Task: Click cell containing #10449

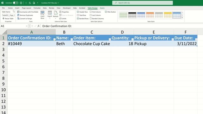Action: click(x=32, y=44)
